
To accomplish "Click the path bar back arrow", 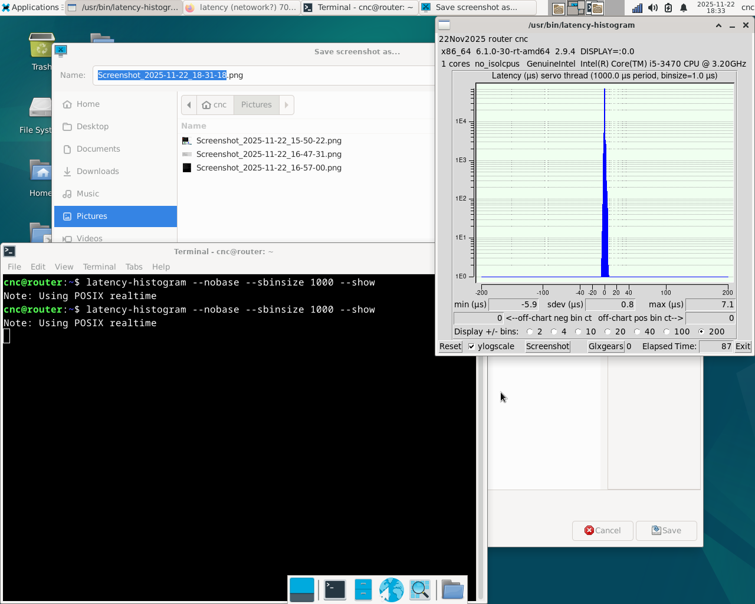I will (x=189, y=105).
